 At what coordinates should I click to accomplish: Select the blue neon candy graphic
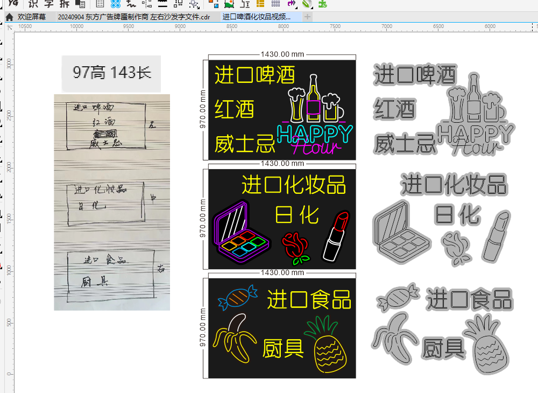pyautogui.click(x=238, y=297)
